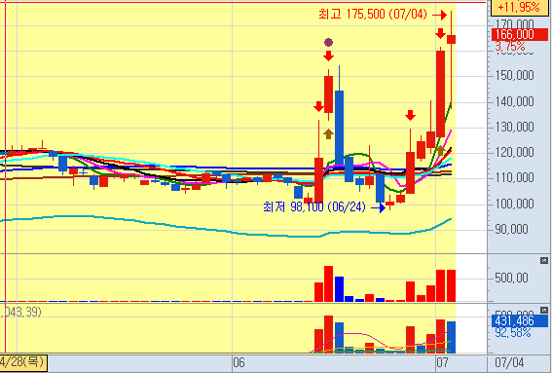This screenshot has width=552, height=373.
Task: Close the lower volume panel with 431,486
Action: (544, 311)
